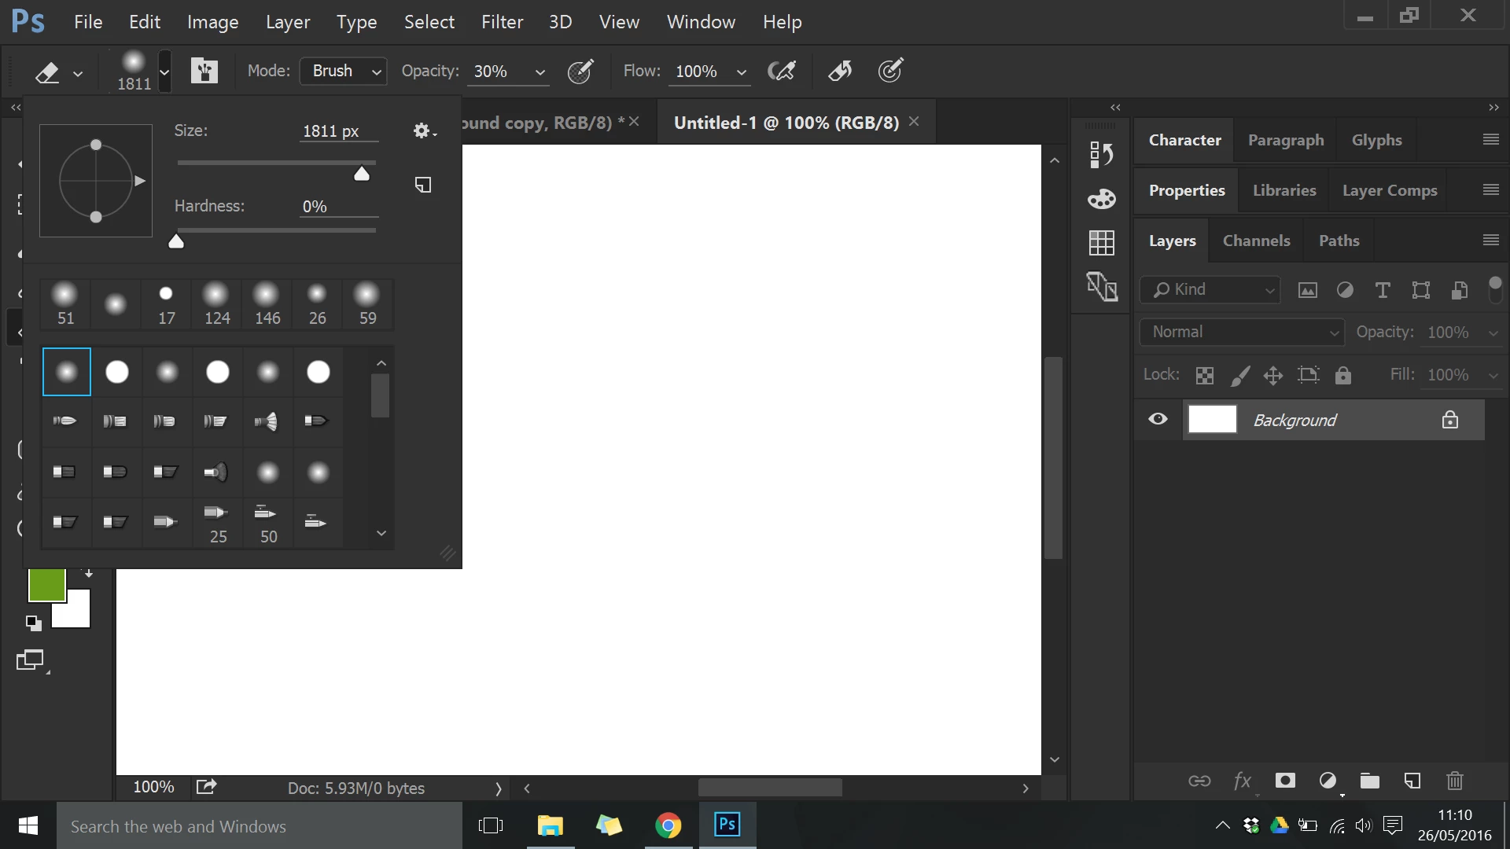Switch to the Paragraph tab
Image resolution: width=1510 pixels, height=849 pixels.
[x=1286, y=140]
